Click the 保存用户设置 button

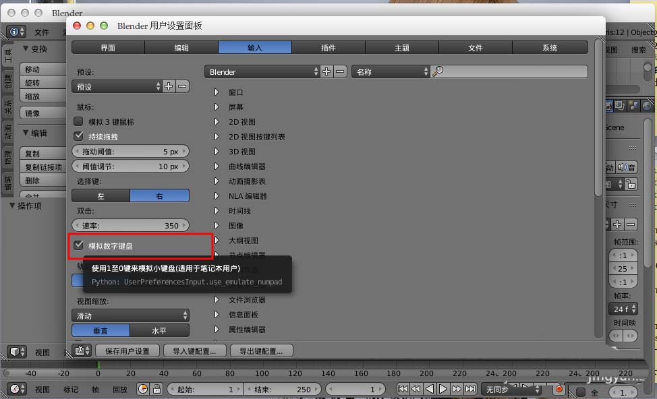(x=127, y=351)
